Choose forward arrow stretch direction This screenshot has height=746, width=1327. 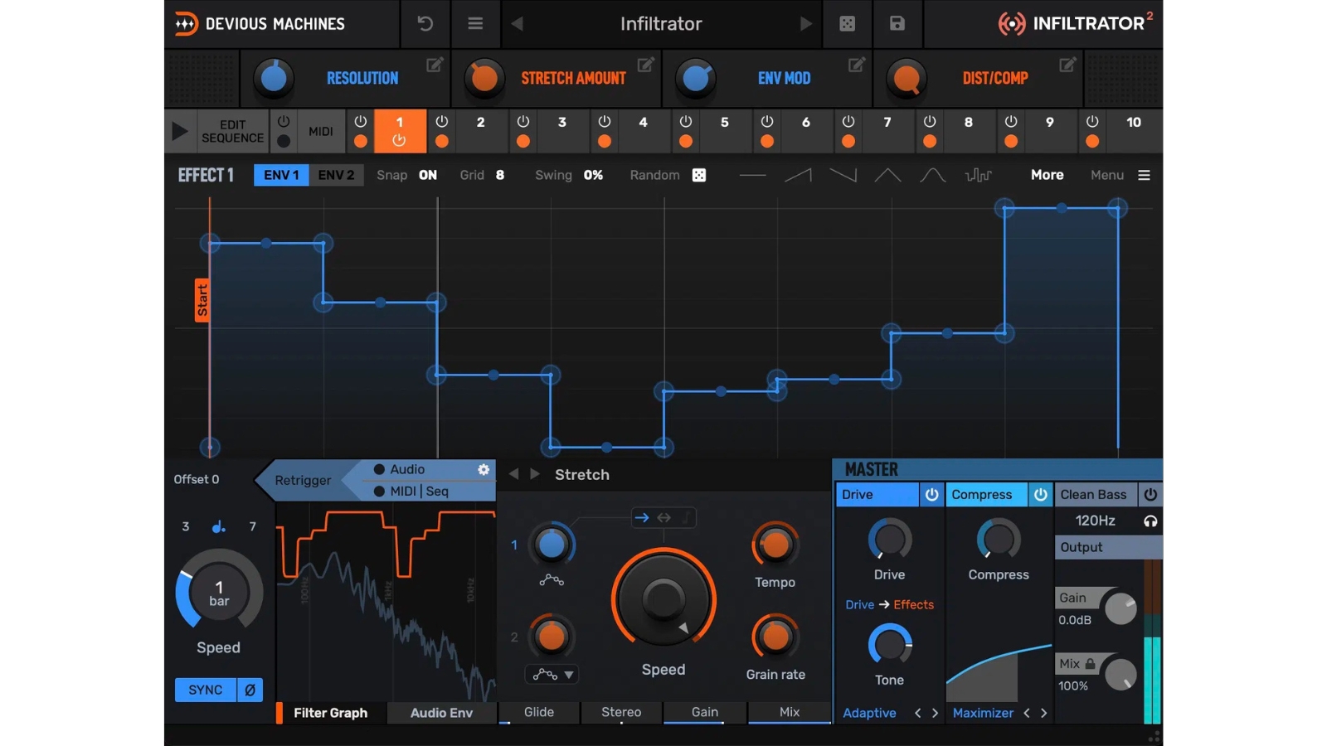(x=641, y=518)
